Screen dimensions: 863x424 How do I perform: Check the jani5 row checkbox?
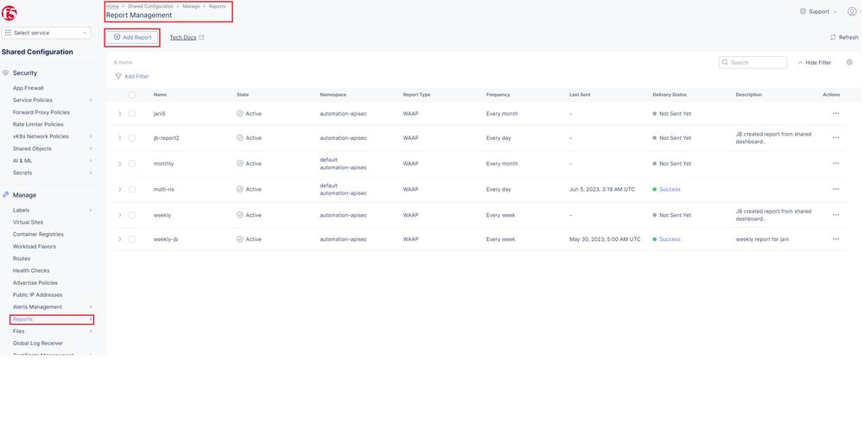click(x=132, y=113)
